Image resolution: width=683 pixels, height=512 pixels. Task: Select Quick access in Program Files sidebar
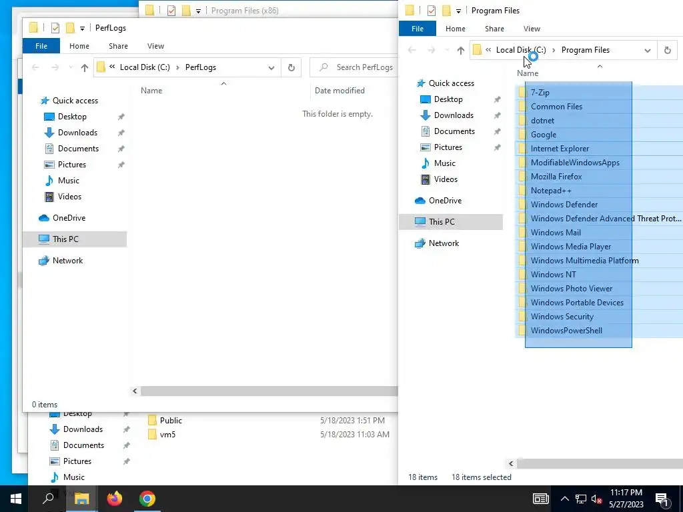coord(452,83)
